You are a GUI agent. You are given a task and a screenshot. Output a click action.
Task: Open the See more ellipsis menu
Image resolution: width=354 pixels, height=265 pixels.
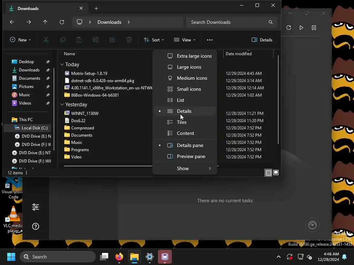coord(210,40)
